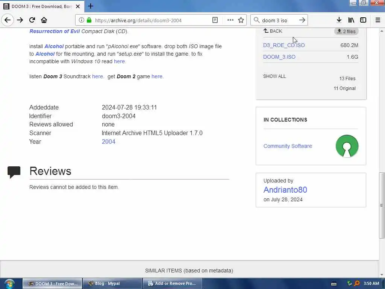The height and width of the screenshot is (289, 385).
Task: Click the '680.2M' file size
Action: point(349,45)
